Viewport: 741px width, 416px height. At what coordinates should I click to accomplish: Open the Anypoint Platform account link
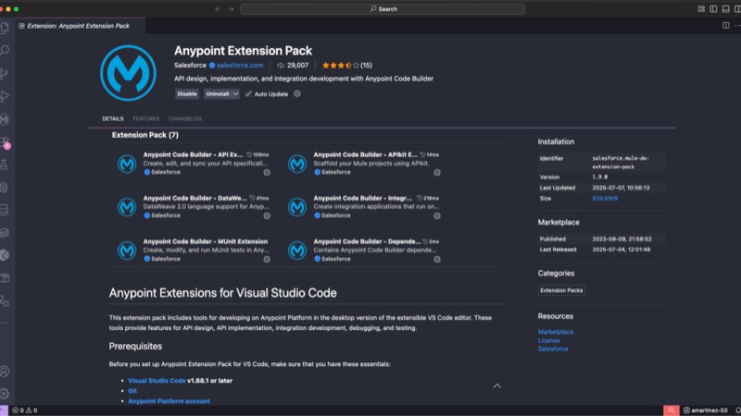pyautogui.click(x=169, y=401)
